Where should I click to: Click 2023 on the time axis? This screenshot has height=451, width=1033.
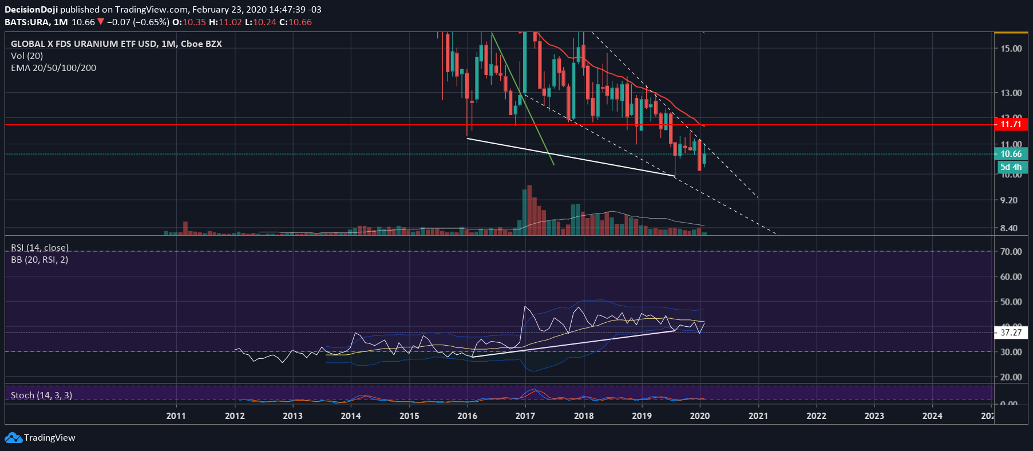pyautogui.click(x=874, y=416)
